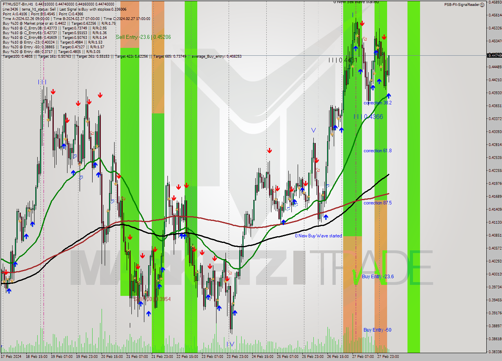
Task: Click the 'Buy %10 @ C_Entry38: 0.43773' line
Action: pos(54,28)
